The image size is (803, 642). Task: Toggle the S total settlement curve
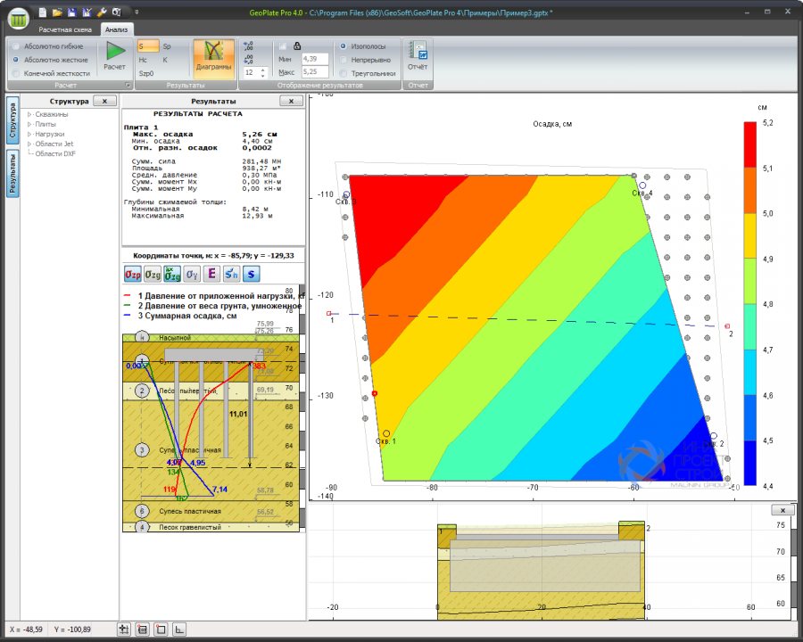point(251,275)
